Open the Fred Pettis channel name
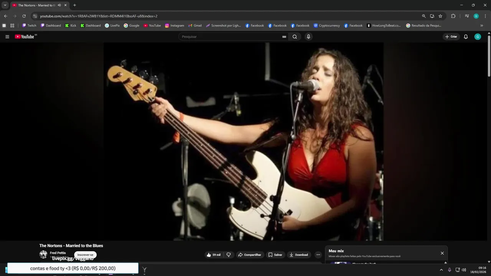The width and height of the screenshot is (491, 276). [58, 253]
